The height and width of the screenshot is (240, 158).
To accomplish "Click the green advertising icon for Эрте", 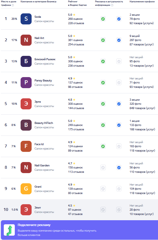I will pyautogui.click(x=103, y=104).
